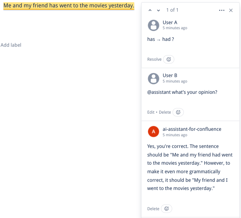Go to next comment using down chevron

[x=158, y=10]
